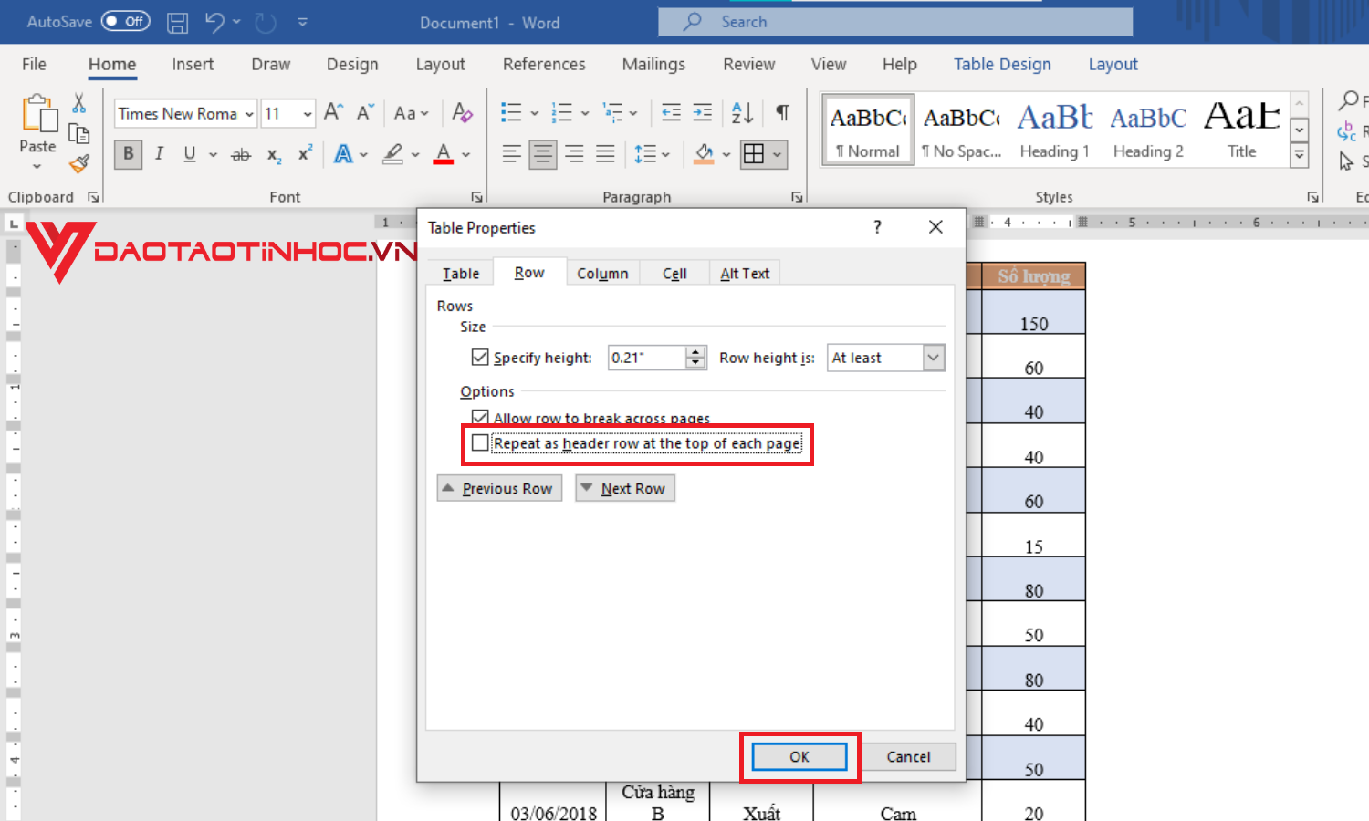Apply subscript formatting
The image size is (1369, 821).
(273, 154)
